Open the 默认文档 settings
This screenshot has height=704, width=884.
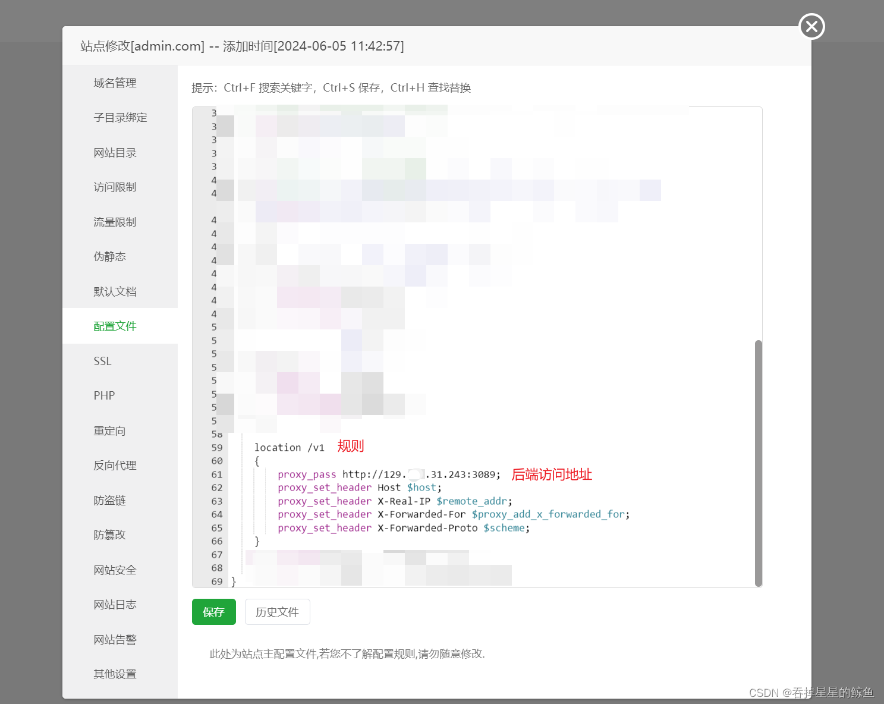point(115,291)
